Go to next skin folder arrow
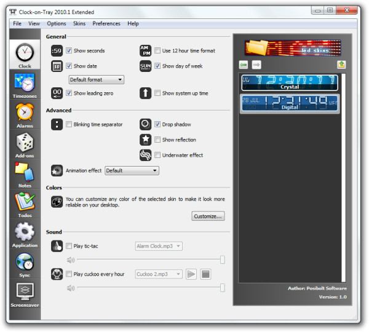 tap(256, 65)
